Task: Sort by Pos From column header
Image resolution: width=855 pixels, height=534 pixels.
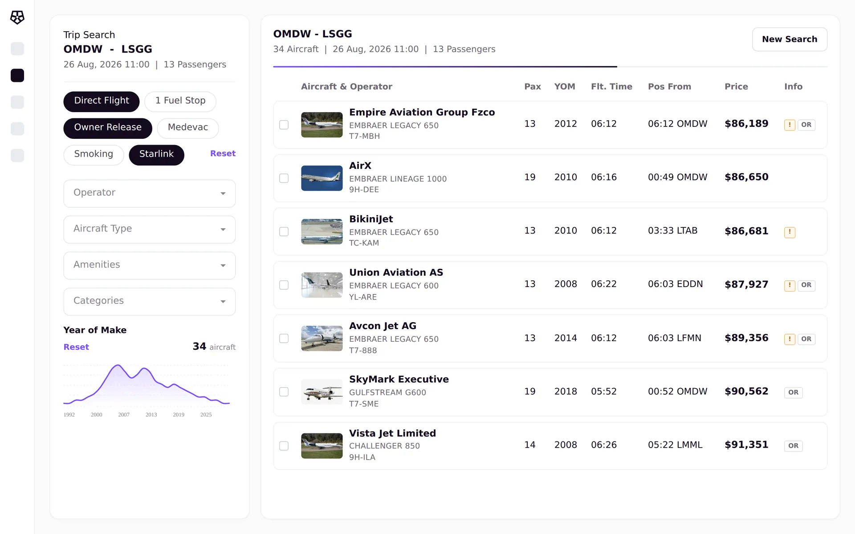Action: [x=669, y=87]
